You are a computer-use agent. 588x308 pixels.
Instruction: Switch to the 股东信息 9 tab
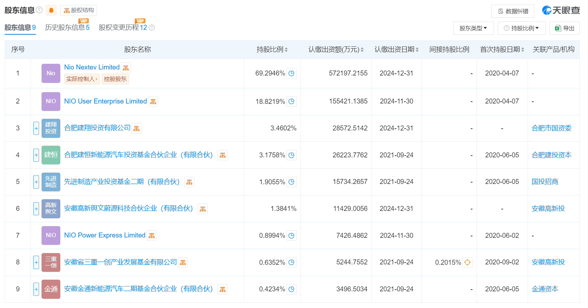click(20, 28)
